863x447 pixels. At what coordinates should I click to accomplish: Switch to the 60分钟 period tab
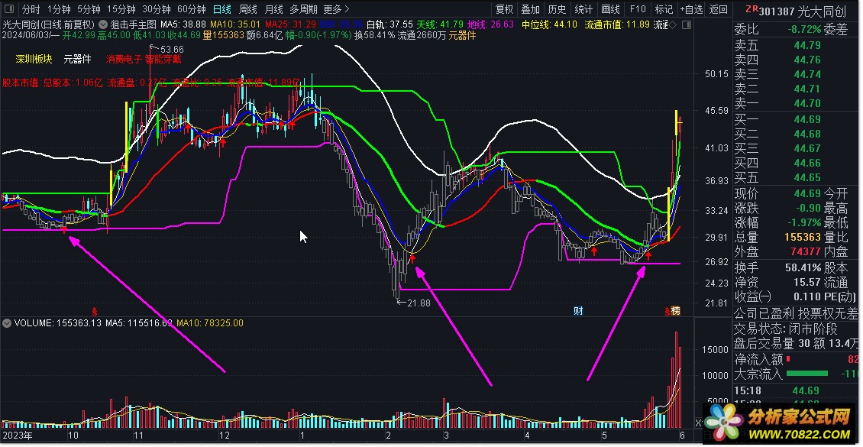[x=191, y=9]
